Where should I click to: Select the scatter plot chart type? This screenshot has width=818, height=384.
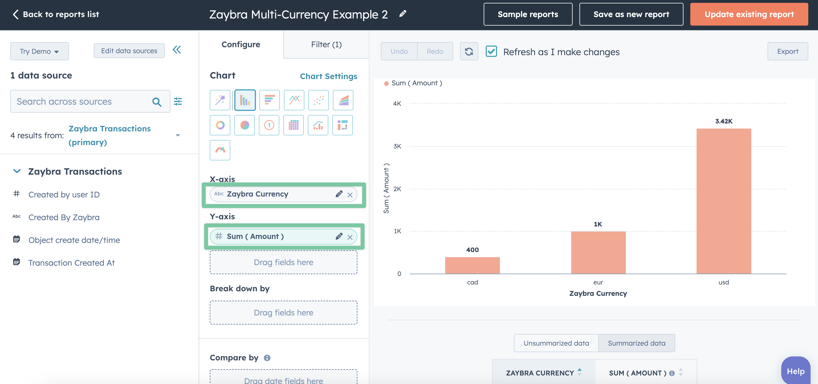pos(318,100)
